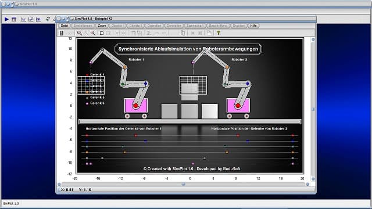Click the vertical scrollbar's top arrow button
The image size is (372, 209).
pos(313,39)
